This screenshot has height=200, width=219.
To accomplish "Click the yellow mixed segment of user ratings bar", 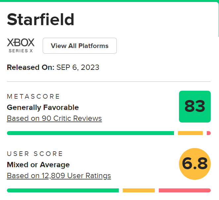I will pyautogui.click(x=139, y=190).
